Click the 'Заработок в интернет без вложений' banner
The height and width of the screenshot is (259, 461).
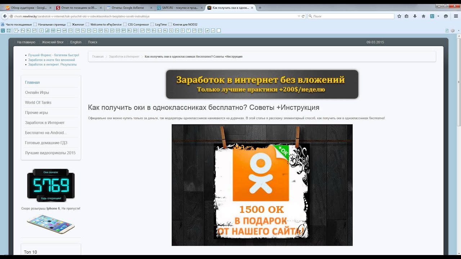[x=262, y=84]
